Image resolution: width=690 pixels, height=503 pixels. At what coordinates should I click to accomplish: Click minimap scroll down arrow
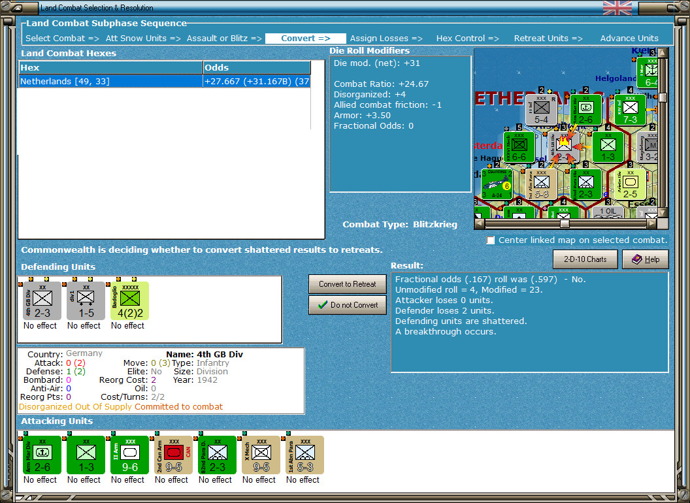tap(663, 213)
